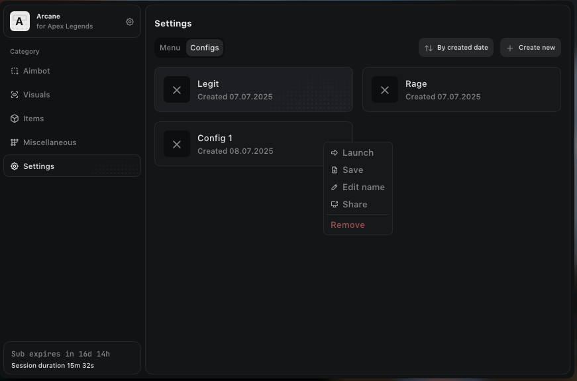The image size is (577, 381).
Task: Click the X icon on Legit config
Action: (177, 90)
